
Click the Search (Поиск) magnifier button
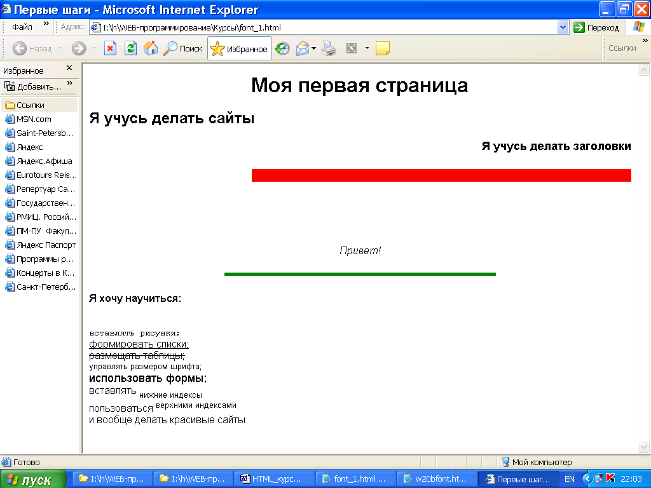click(x=182, y=48)
